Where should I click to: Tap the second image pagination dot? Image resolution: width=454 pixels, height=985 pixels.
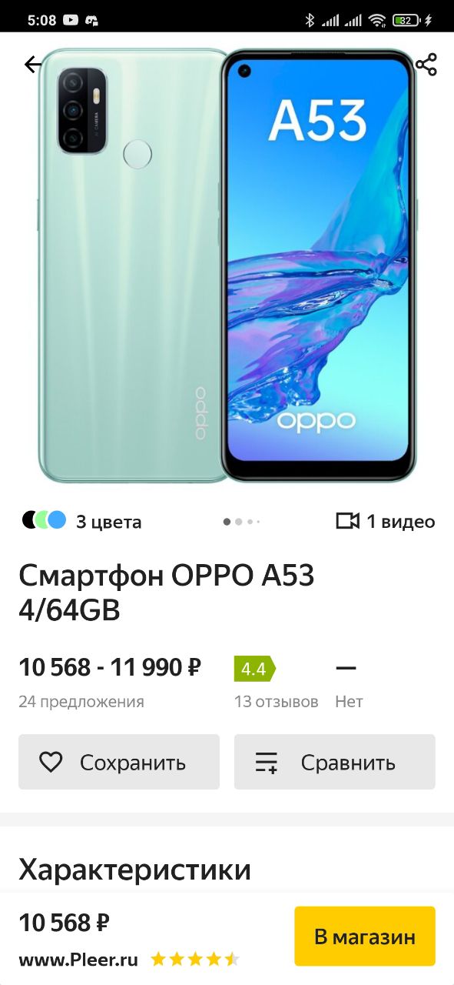(x=239, y=522)
